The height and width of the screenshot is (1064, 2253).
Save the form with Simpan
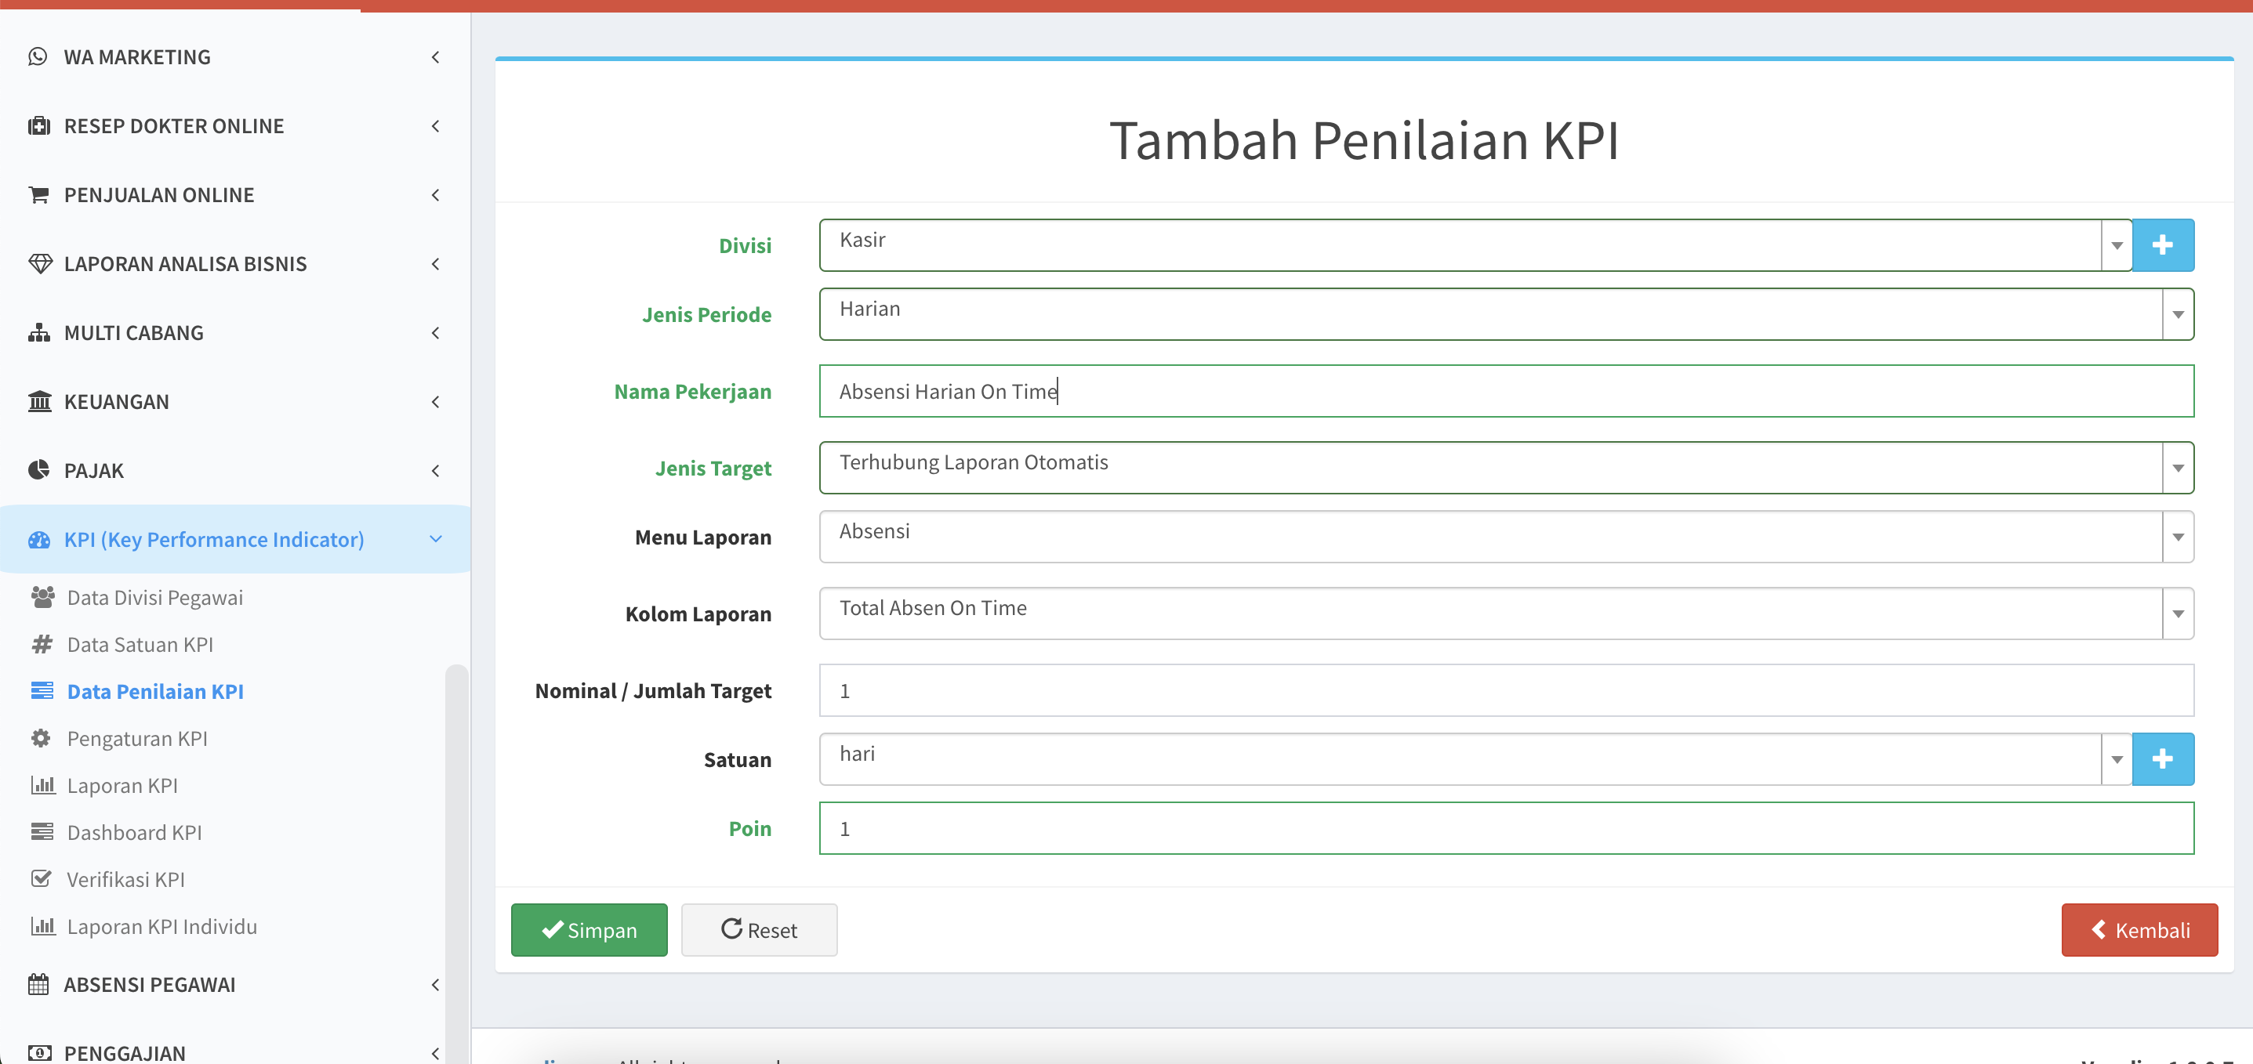(x=589, y=929)
